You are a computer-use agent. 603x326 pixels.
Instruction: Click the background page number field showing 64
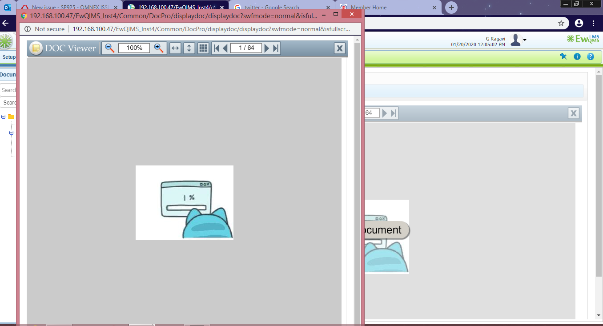tap(372, 113)
